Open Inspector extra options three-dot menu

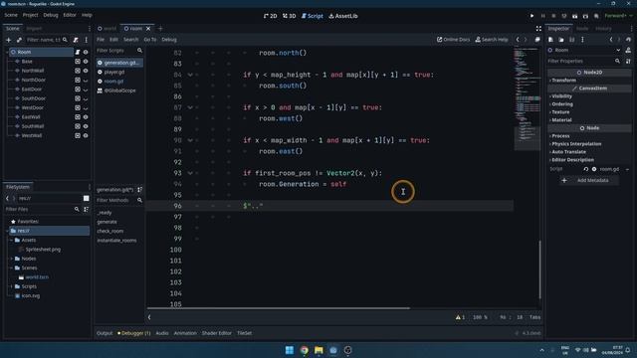(x=582, y=40)
